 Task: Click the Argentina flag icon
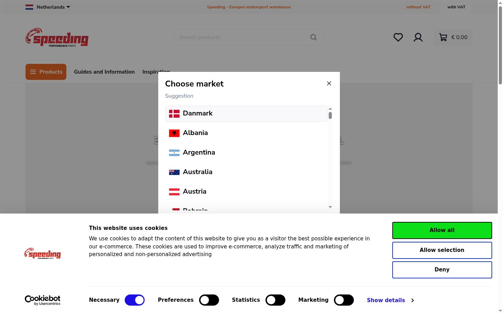tap(174, 153)
